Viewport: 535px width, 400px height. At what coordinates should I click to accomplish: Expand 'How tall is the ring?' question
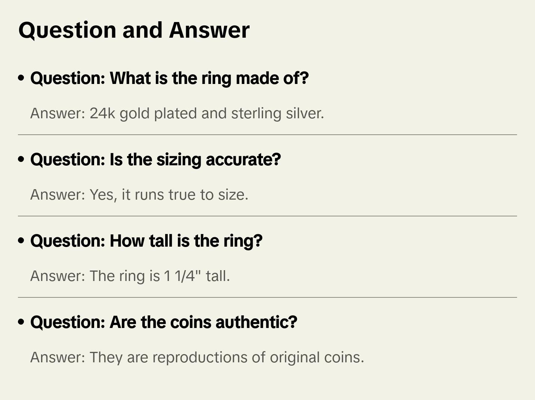(x=146, y=241)
